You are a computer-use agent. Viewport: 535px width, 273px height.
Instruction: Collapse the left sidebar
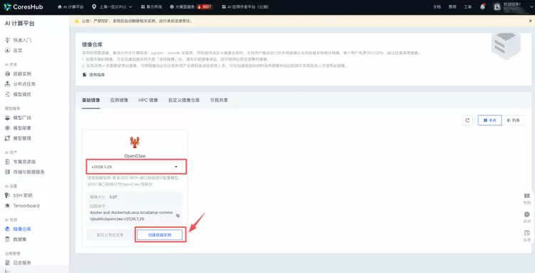[8, 271]
